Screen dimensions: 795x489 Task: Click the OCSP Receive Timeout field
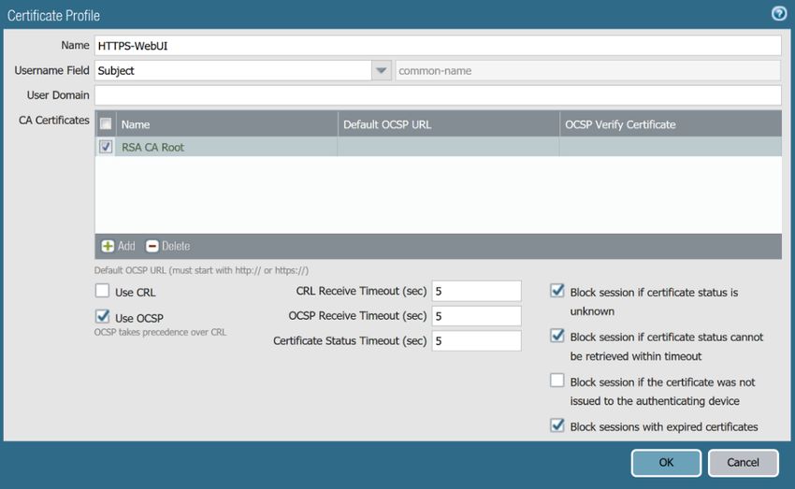476,316
